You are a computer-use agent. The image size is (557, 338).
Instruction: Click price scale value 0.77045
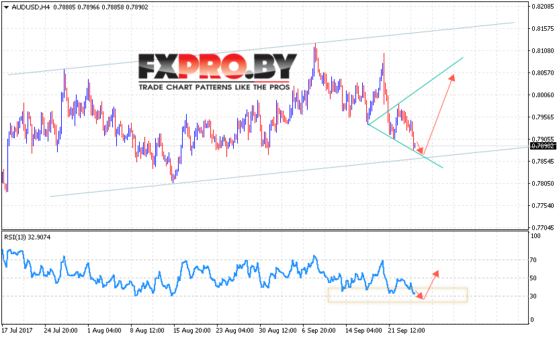(x=542, y=228)
